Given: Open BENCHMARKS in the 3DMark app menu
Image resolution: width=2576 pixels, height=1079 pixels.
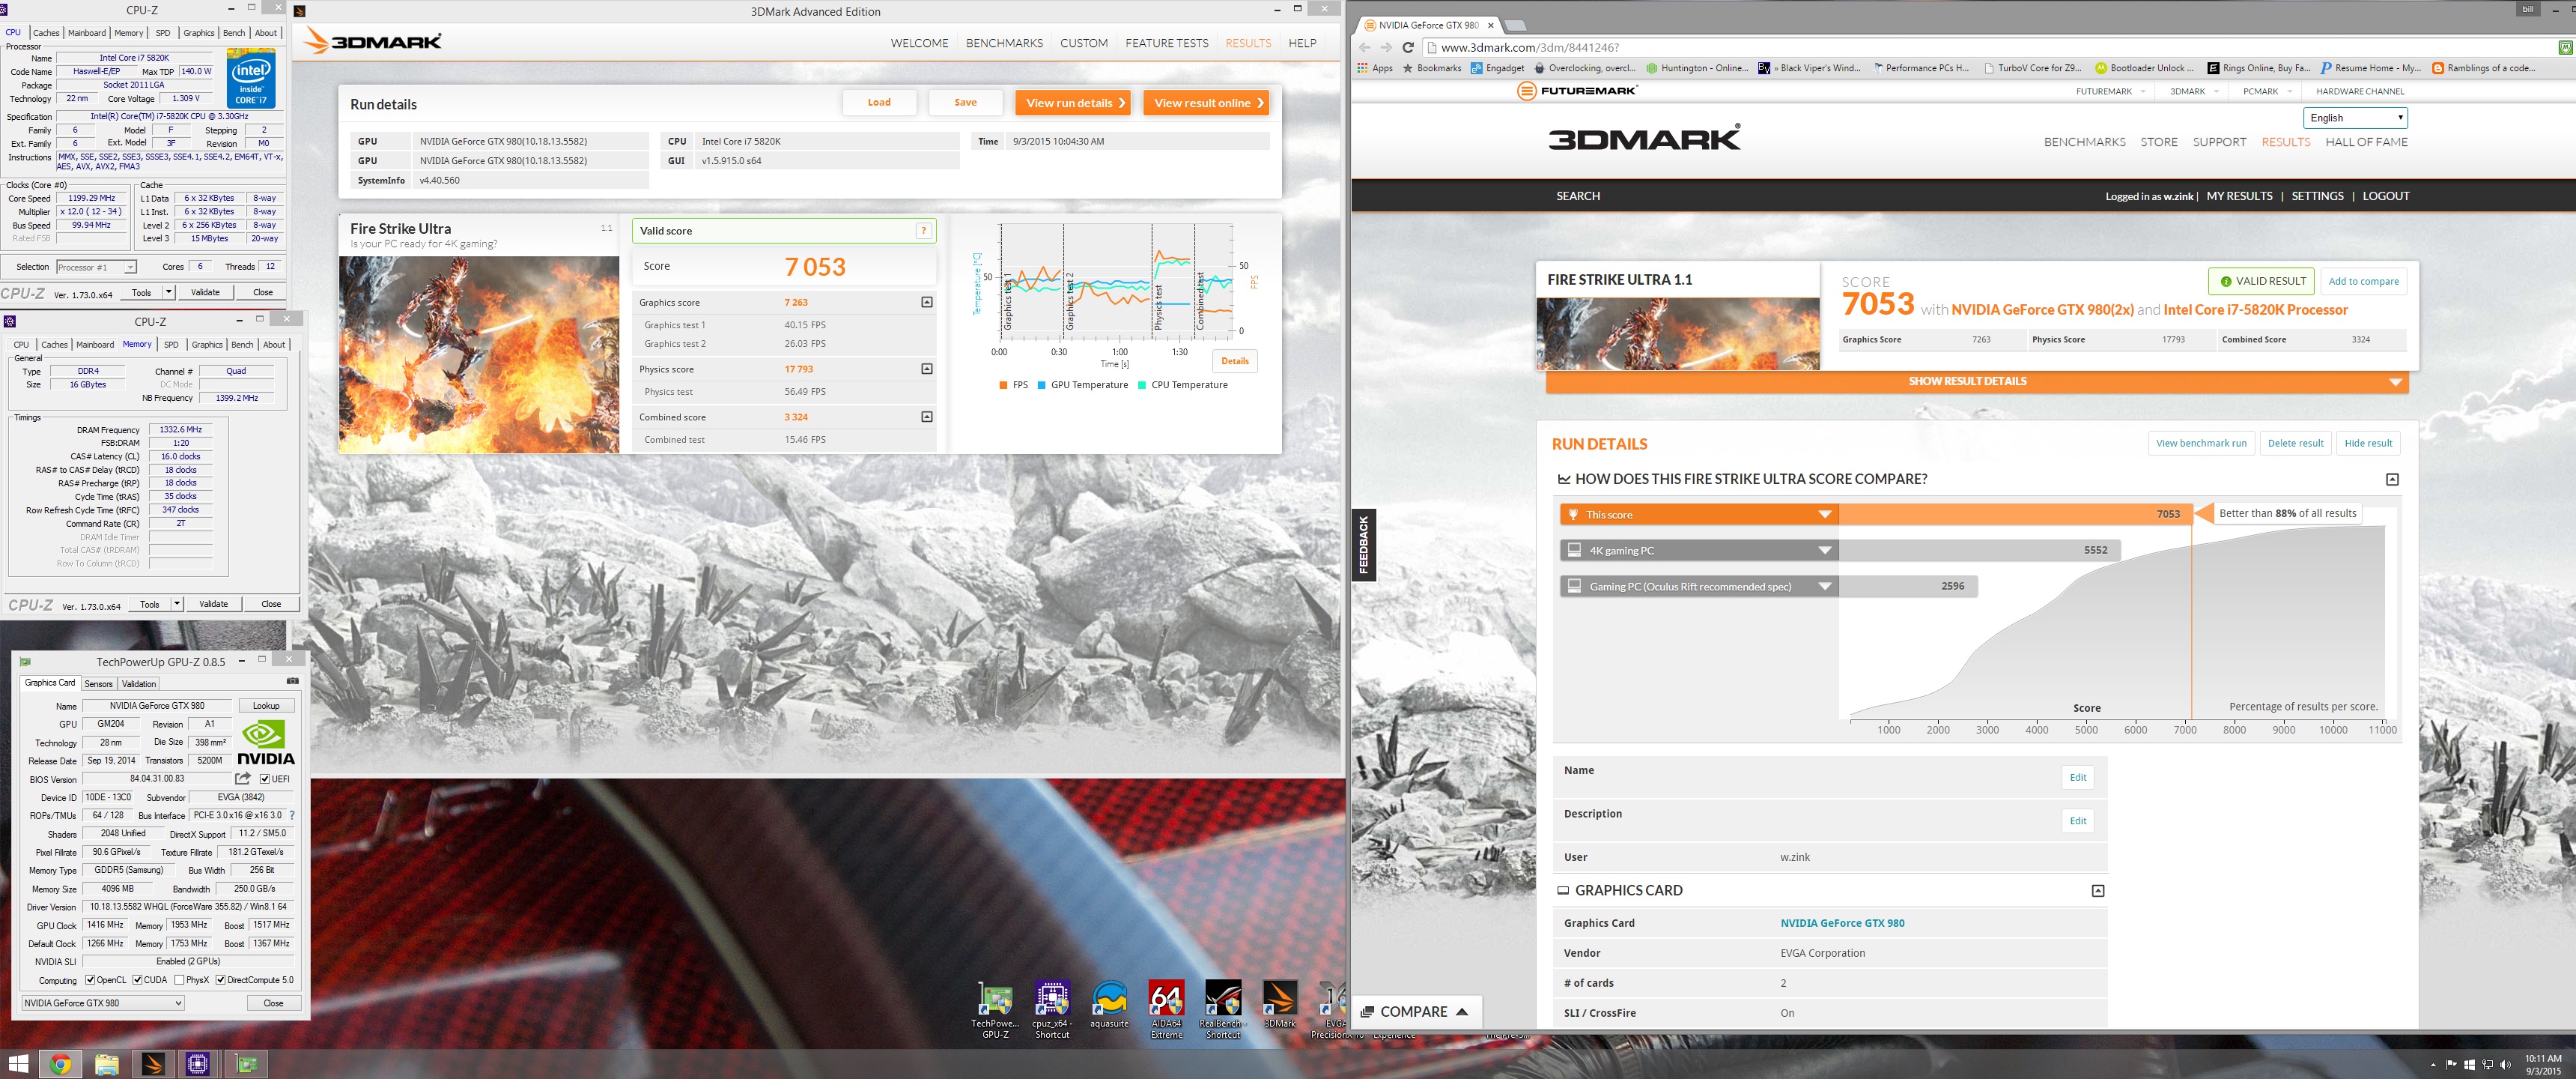Looking at the screenshot, I should (x=1004, y=43).
